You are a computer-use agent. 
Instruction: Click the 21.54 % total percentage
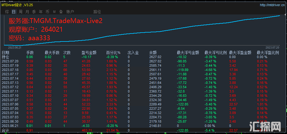(x=112, y=131)
